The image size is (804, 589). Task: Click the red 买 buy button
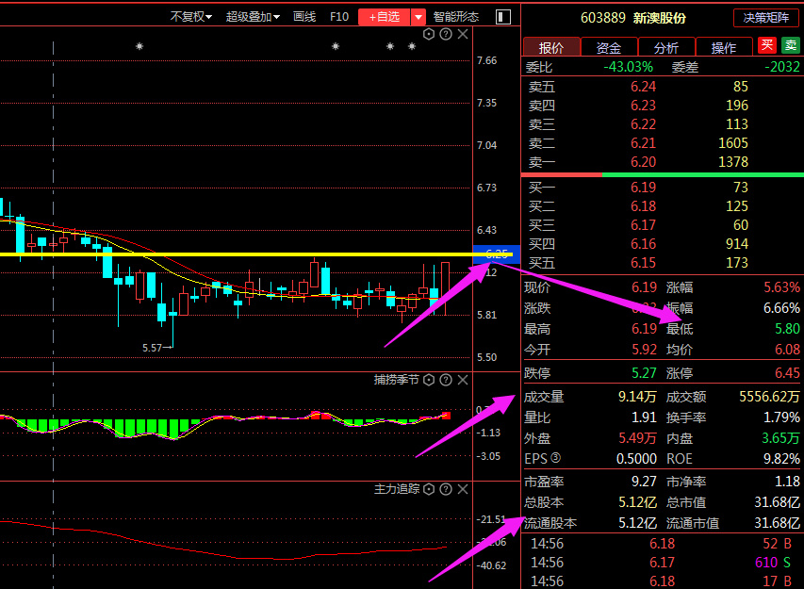click(767, 46)
